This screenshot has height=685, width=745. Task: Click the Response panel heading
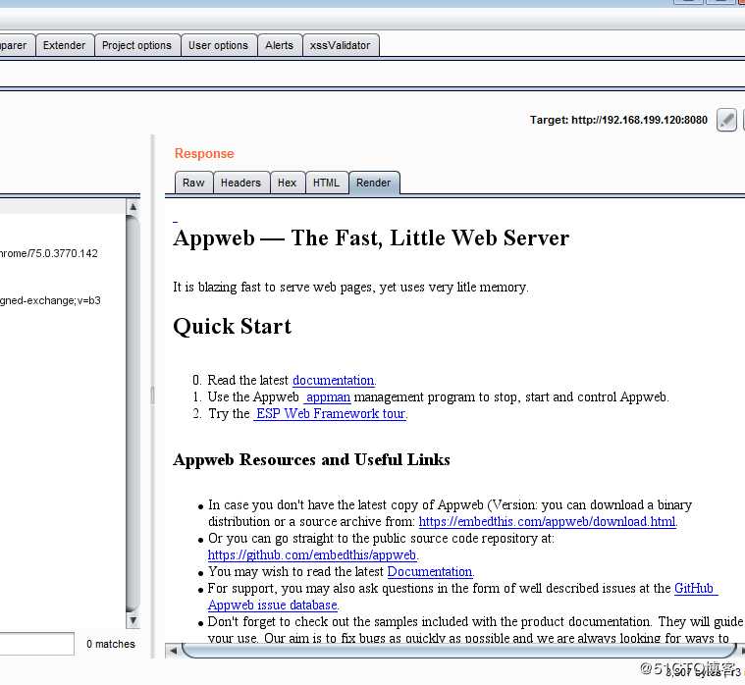(x=204, y=153)
